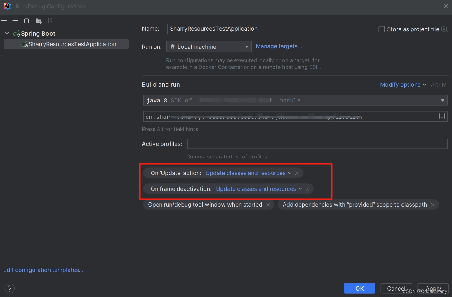Enable Store as project file checkbox
The width and height of the screenshot is (452, 297).
pyautogui.click(x=381, y=29)
